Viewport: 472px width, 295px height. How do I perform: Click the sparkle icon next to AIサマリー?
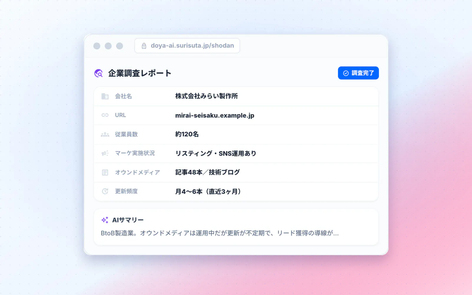(x=105, y=220)
